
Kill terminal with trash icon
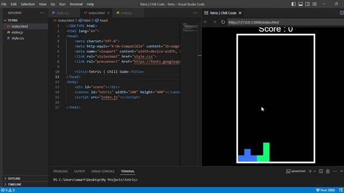click(328, 171)
